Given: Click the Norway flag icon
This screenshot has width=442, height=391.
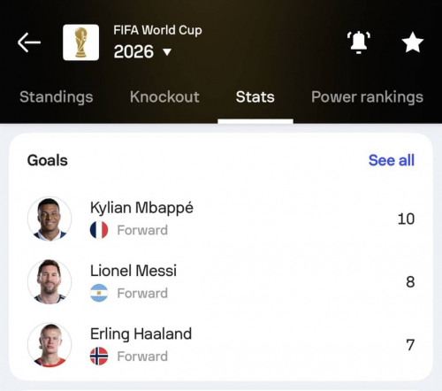Looking at the screenshot, I should (99, 356).
